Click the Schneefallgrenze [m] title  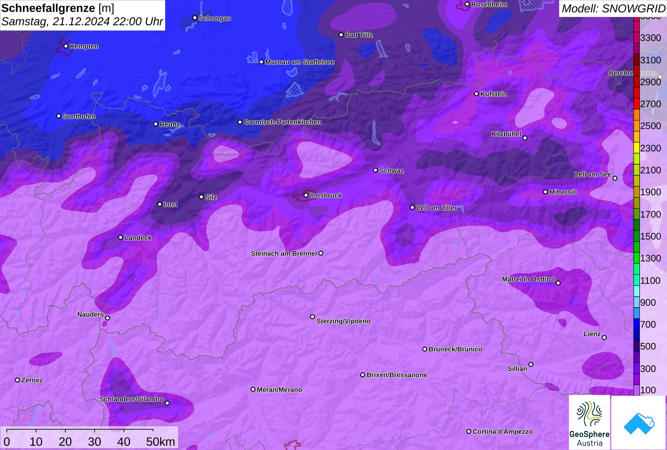click(58, 8)
